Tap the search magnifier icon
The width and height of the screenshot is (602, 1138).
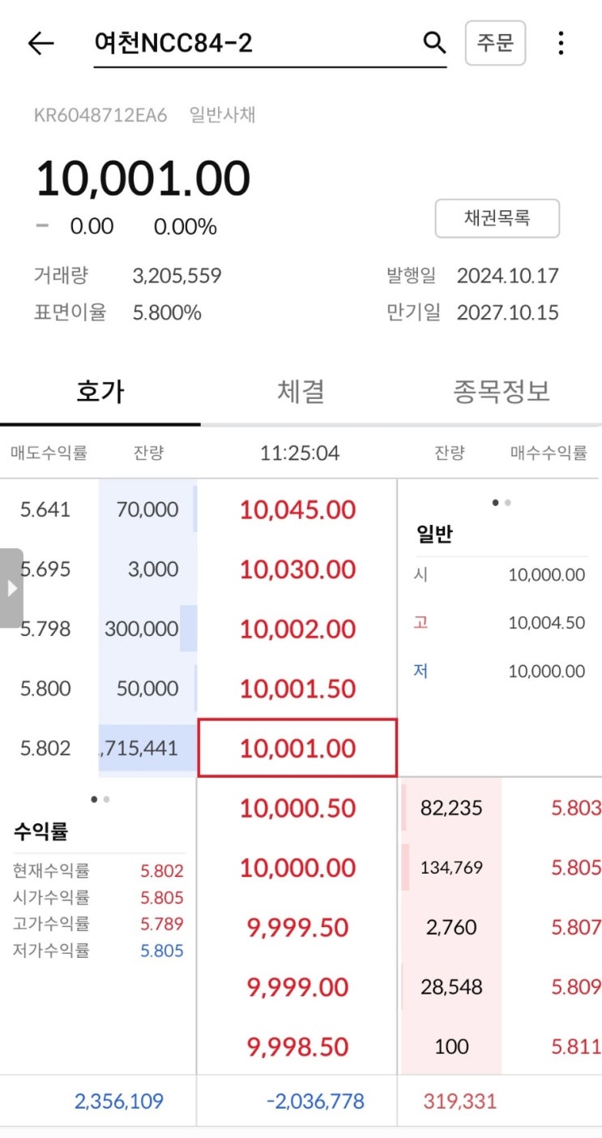pos(435,43)
